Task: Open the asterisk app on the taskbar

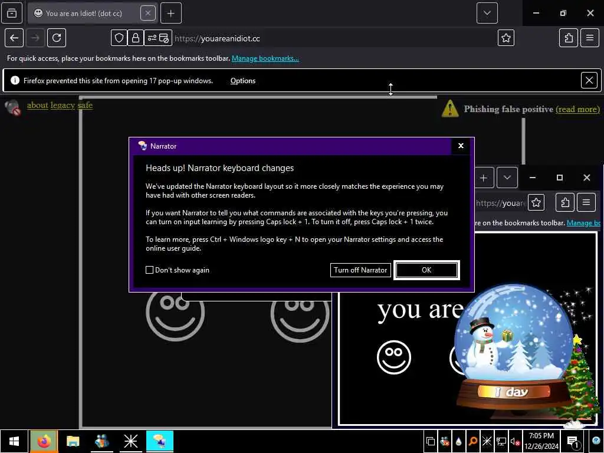Action: 130,441
